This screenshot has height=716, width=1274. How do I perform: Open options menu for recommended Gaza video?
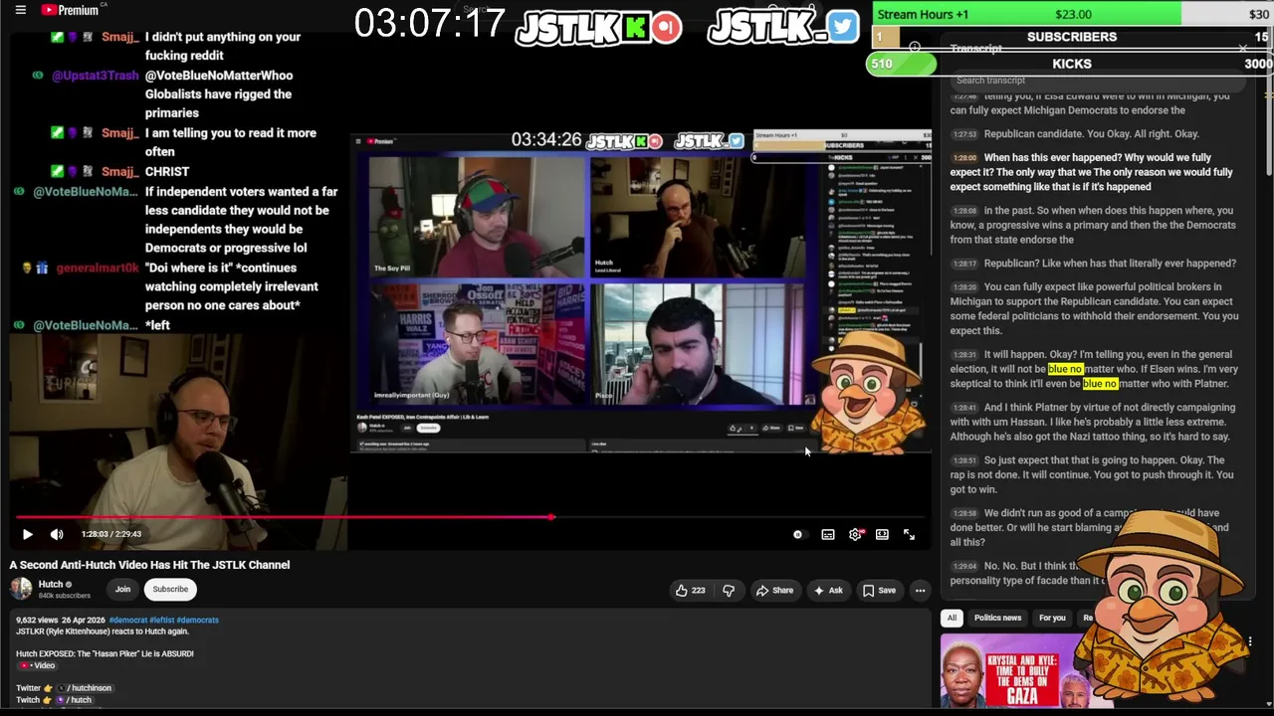pyautogui.click(x=1249, y=642)
